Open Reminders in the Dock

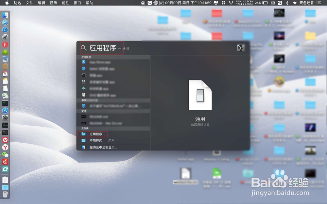coord(5,88)
